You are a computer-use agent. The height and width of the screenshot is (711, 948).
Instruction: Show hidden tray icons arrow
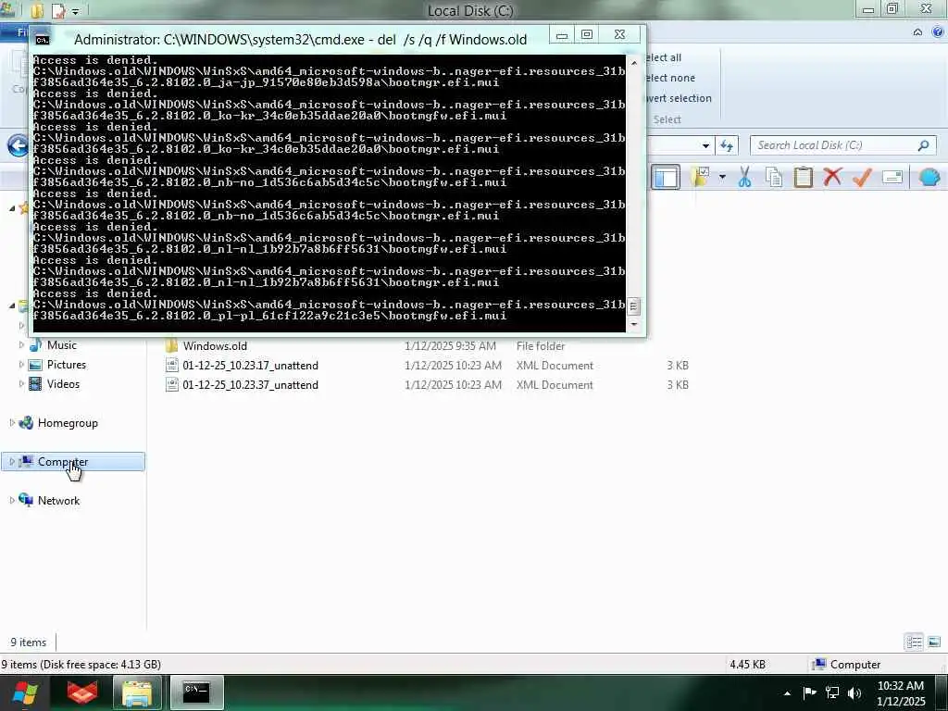[787, 693]
